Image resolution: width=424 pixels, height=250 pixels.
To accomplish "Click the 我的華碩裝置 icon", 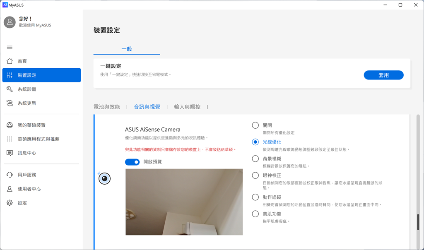I will [x=10, y=125].
